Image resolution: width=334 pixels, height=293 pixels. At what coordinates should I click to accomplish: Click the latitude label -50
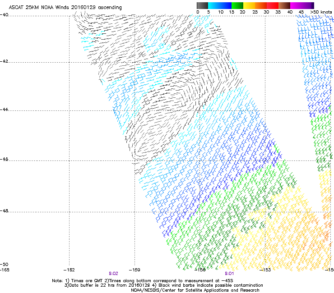pyautogui.click(x=4, y=265)
